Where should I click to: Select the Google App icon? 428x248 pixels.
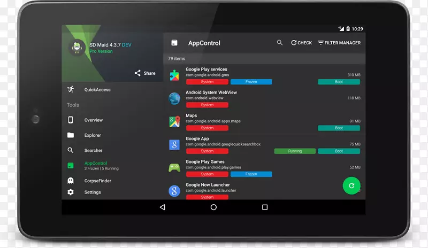[x=174, y=145]
